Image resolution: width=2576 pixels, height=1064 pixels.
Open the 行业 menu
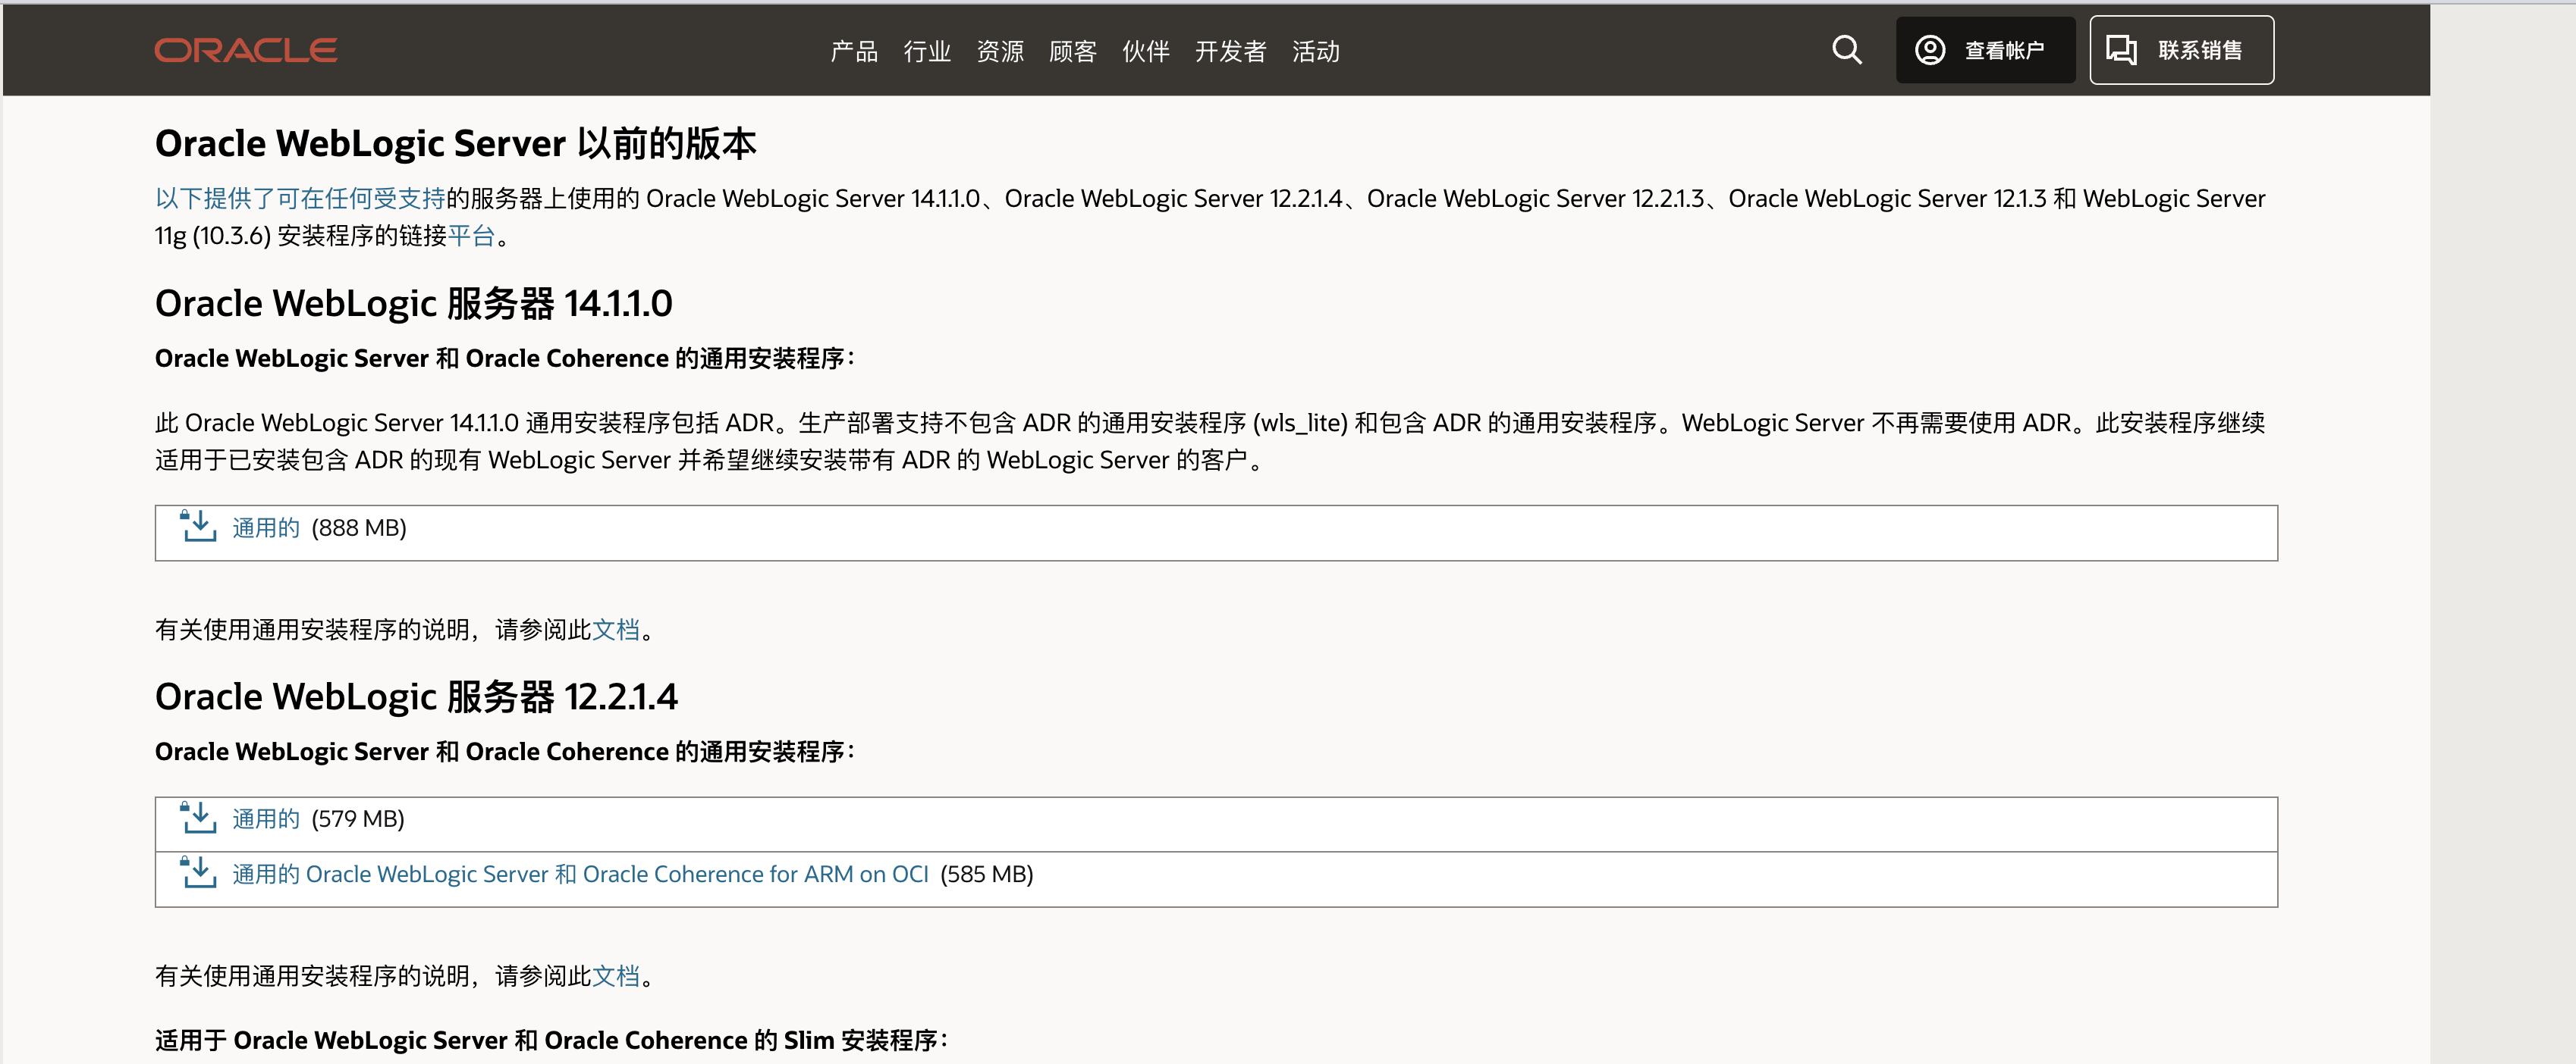coord(927,51)
